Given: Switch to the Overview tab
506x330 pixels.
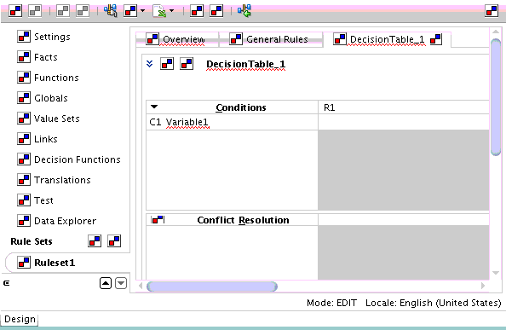Looking at the screenshot, I should (177, 39).
